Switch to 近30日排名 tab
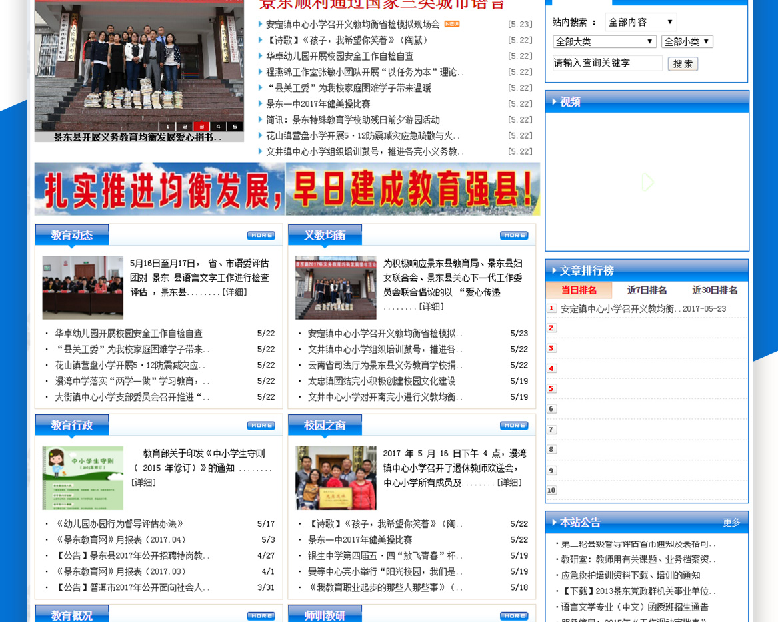This screenshot has height=622, width=778. [x=715, y=290]
